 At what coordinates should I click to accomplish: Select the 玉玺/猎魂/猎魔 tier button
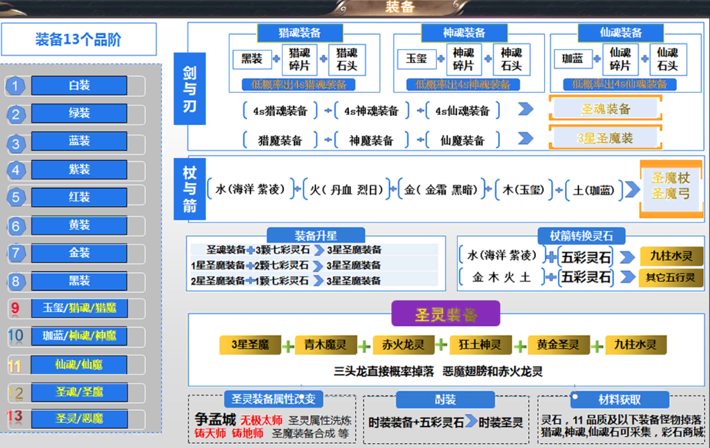[x=79, y=308]
